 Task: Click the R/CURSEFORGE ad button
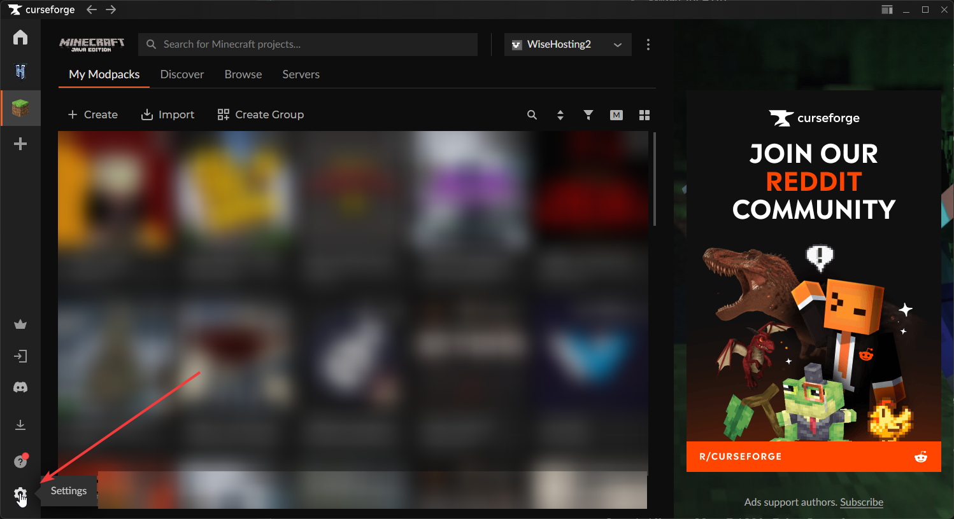(814, 457)
